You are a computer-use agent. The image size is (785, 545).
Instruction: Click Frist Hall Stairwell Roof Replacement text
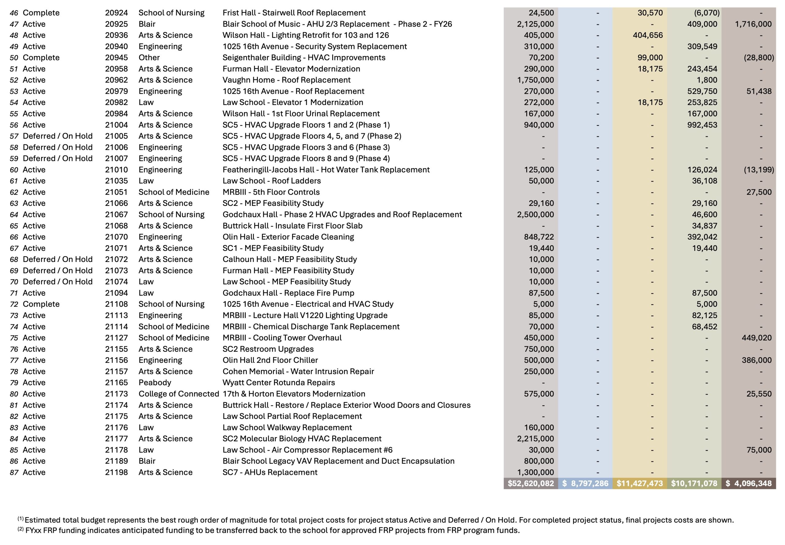tap(294, 13)
